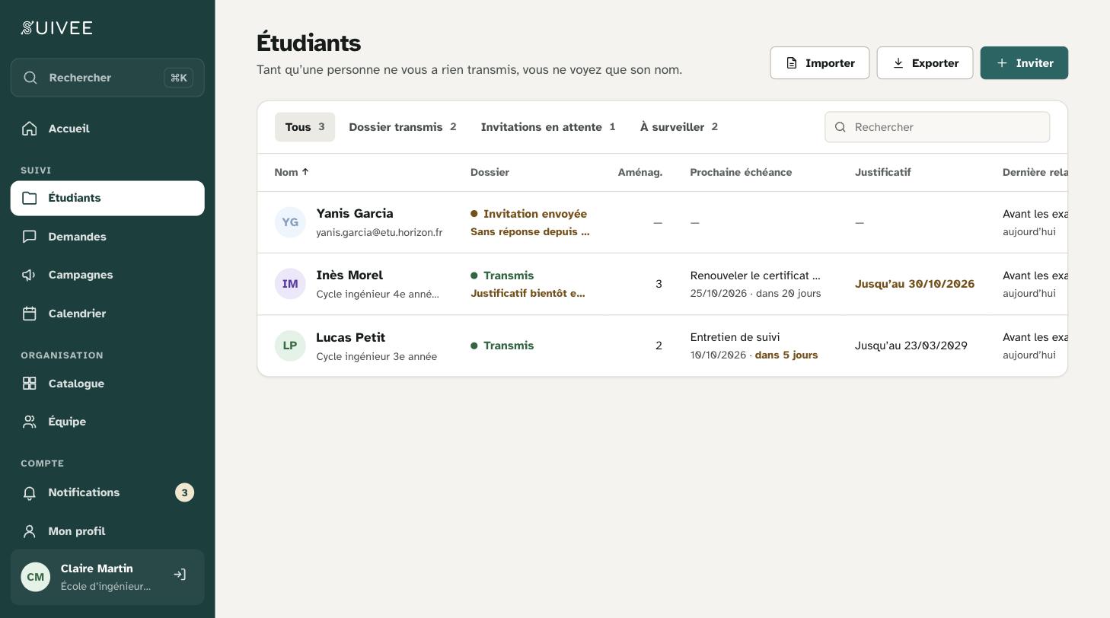Click the Catalogue grid icon

click(x=30, y=384)
